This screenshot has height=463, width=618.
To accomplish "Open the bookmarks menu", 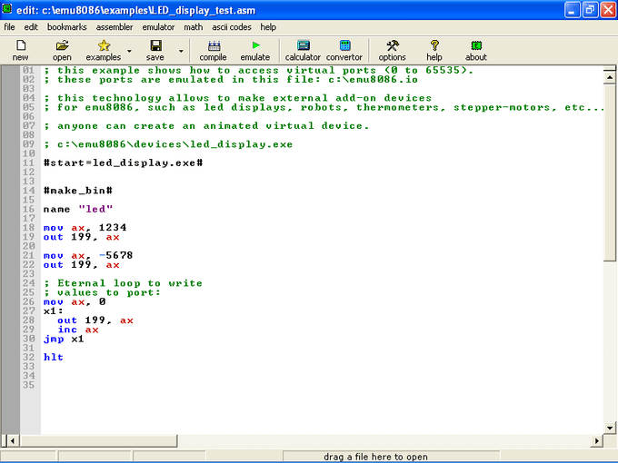I will click(x=66, y=27).
